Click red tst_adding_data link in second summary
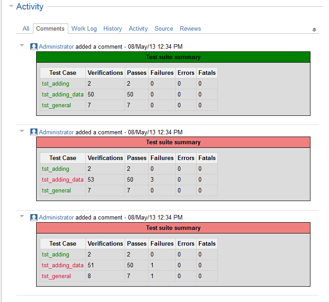The width and height of the screenshot is (329, 302). (x=63, y=179)
